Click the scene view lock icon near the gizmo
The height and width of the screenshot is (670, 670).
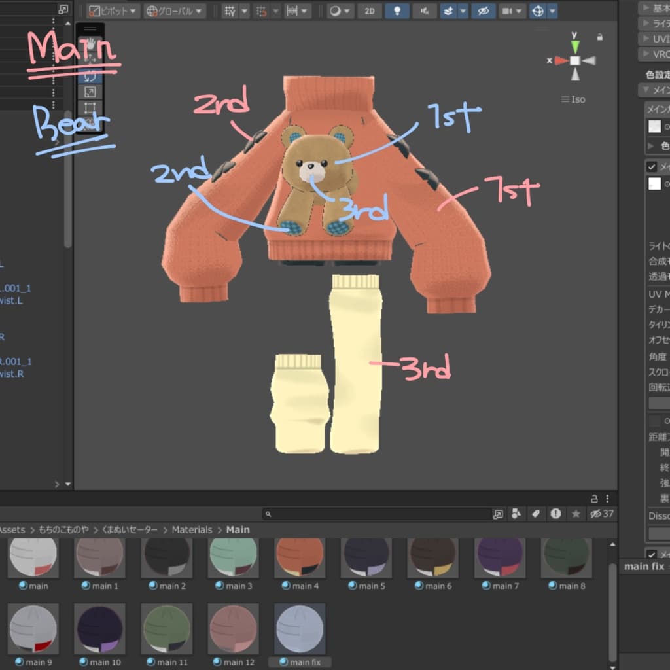click(600, 37)
